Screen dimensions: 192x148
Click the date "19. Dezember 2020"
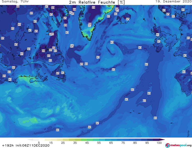174,2
